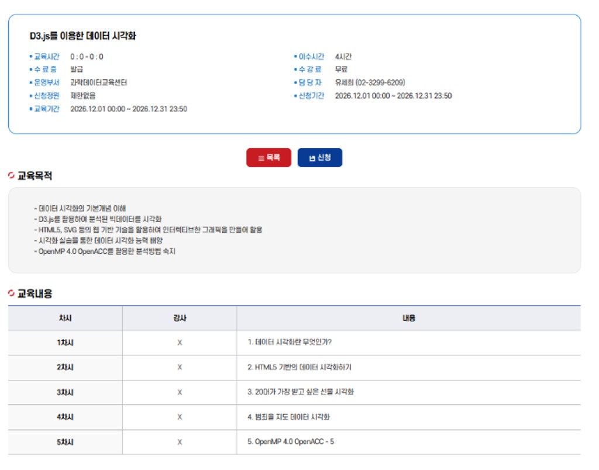
Task: Click the red circle icon beside 교육내용
Action: click(12, 293)
